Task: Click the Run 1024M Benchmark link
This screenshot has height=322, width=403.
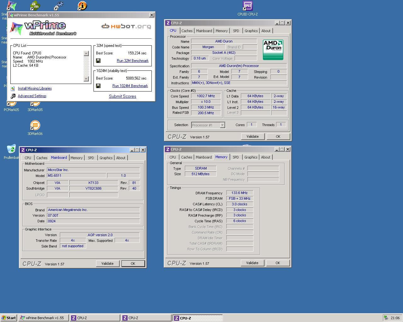Action: pos(130,86)
